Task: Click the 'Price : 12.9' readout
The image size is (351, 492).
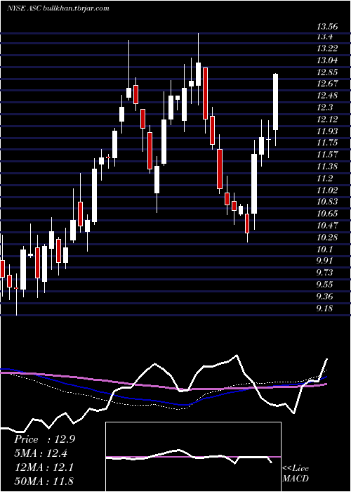Action: 44,439
